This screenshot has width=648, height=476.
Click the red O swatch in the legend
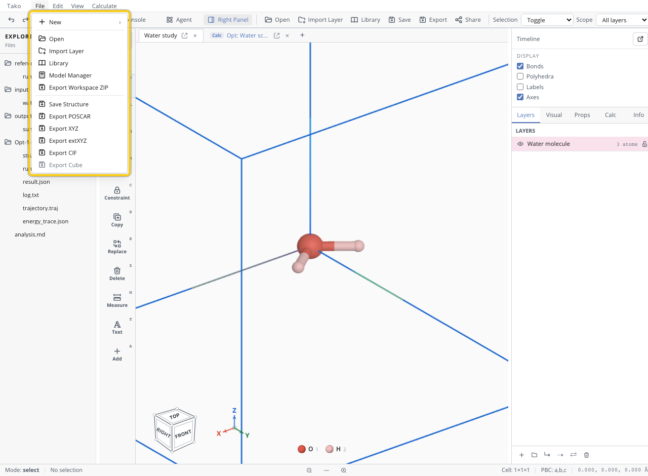[x=302, y=449]
